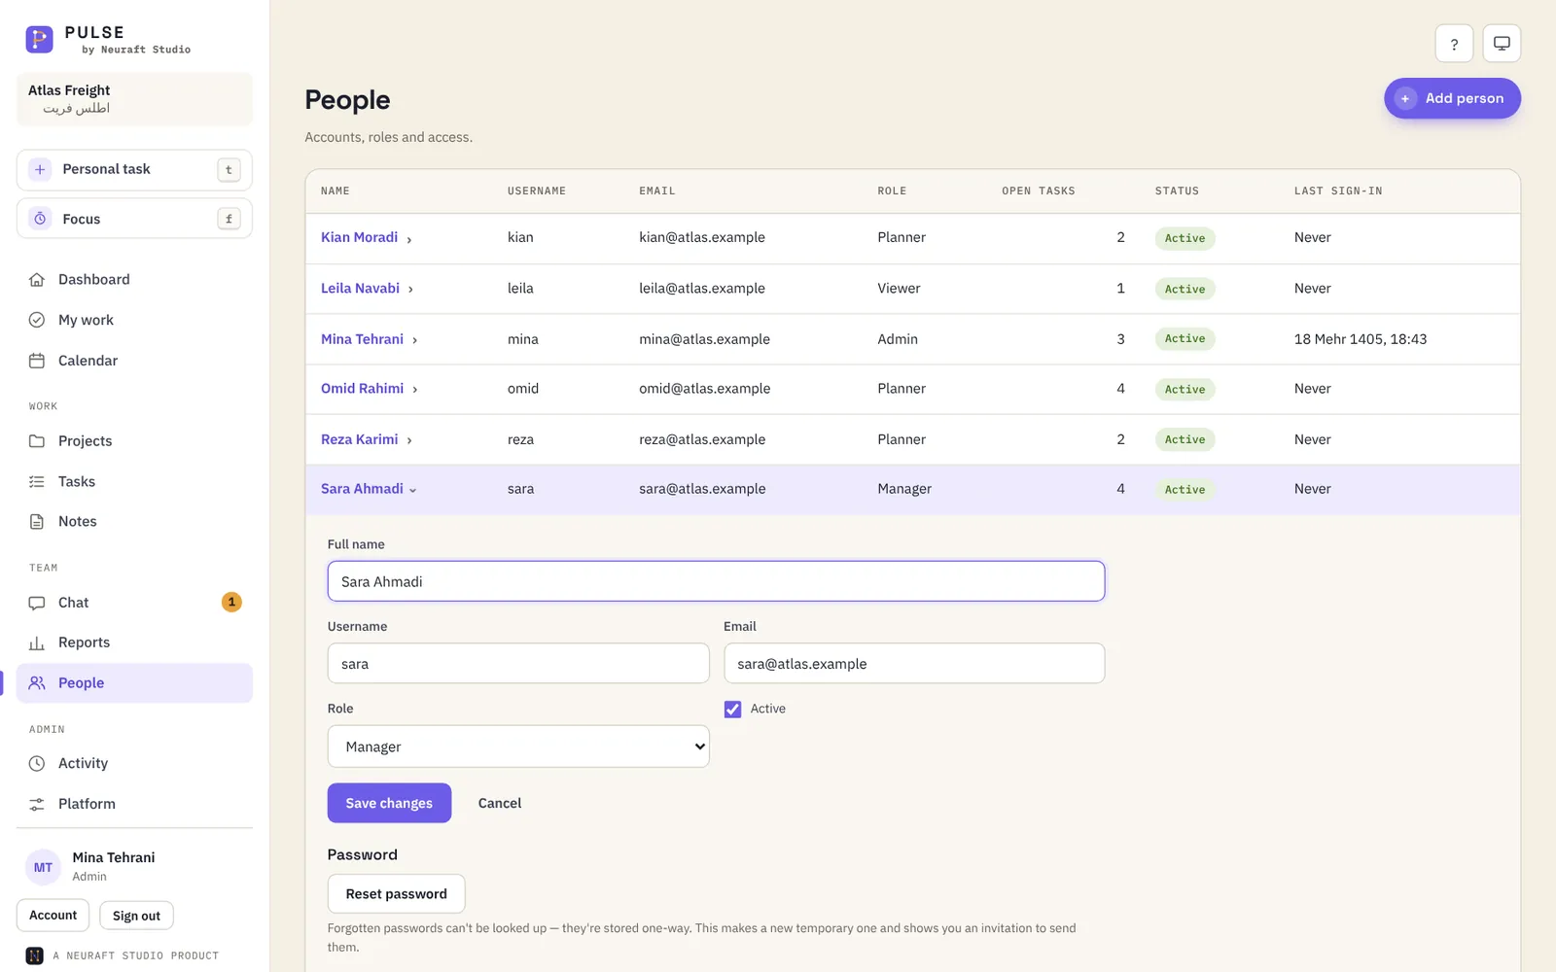Click the Tasks list icon

click(x=37, y=481)
